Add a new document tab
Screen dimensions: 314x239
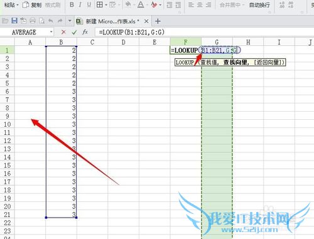pyautogui.click(x=158, y=21)
